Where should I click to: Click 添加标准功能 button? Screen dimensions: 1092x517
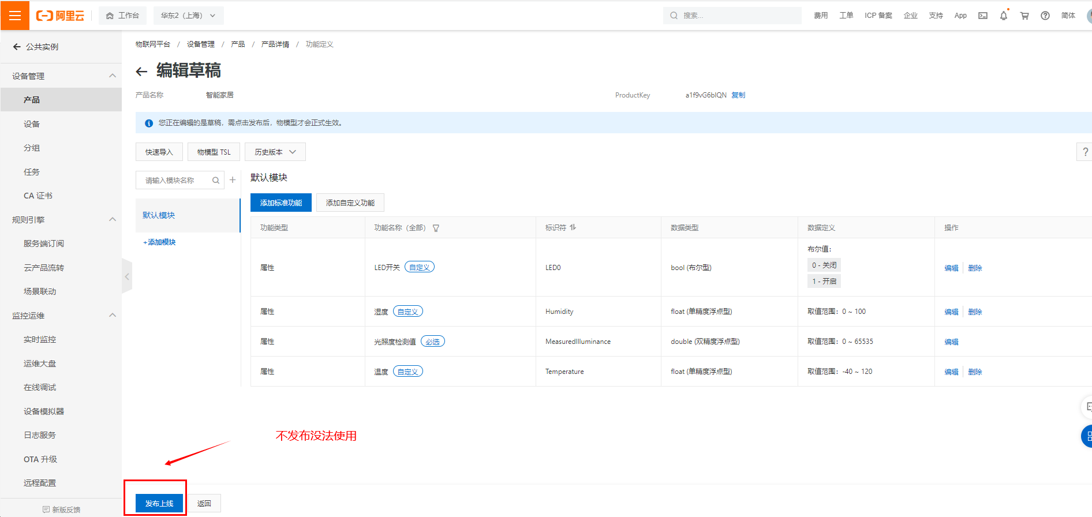(281, 203)
